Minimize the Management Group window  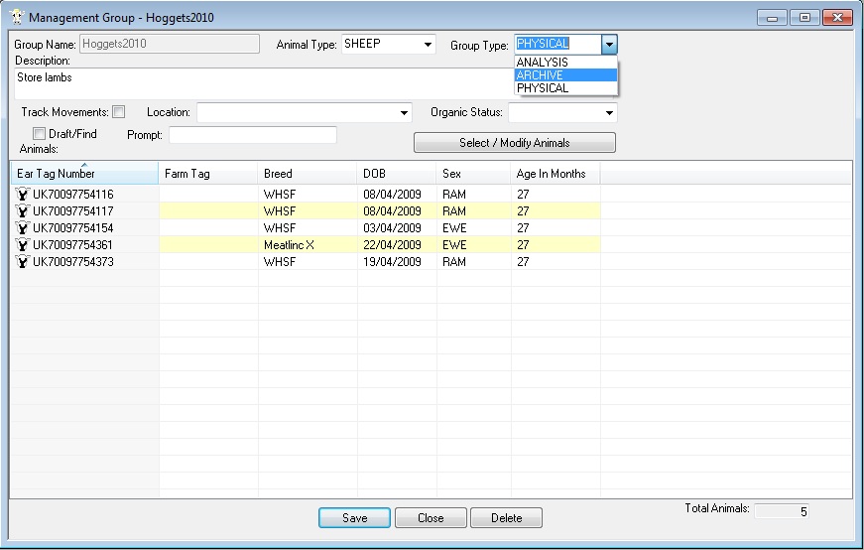pos(772,18)
